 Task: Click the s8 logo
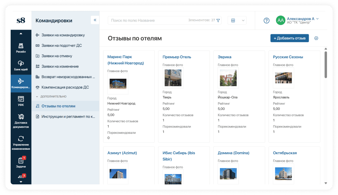pyautogui.click(x=21, y=21)
